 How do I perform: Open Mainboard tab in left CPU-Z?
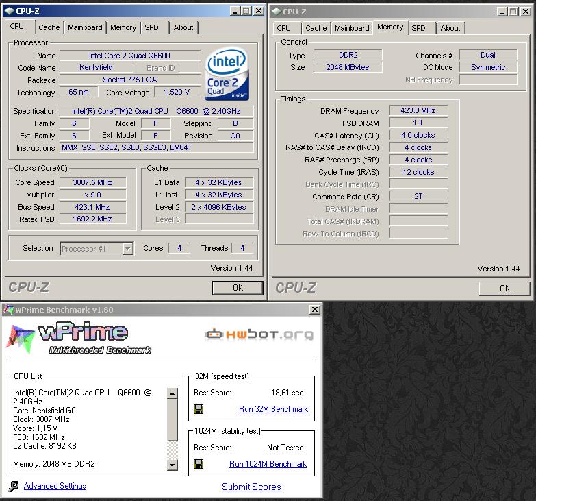(x=85, y=27)
